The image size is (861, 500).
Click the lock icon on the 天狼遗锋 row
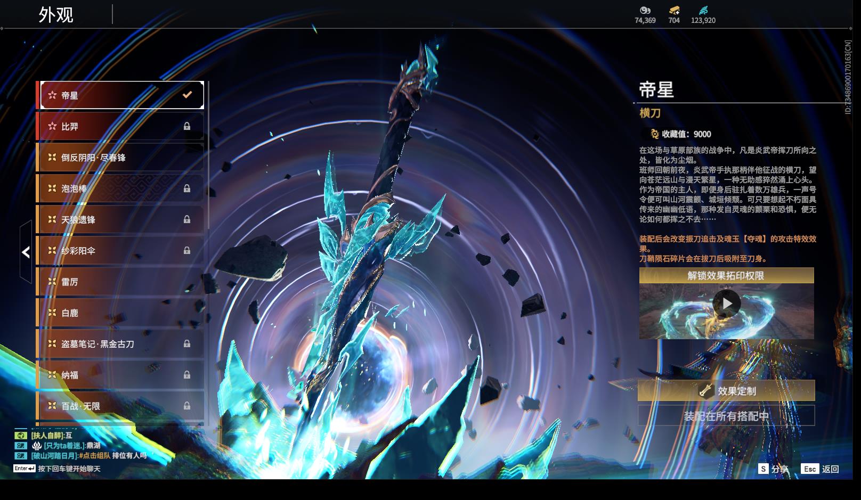tap(187, 219)
